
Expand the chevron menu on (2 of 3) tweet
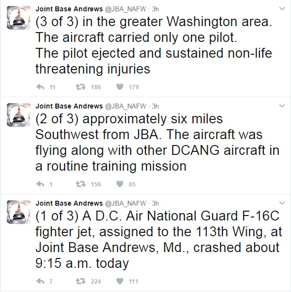click(x=282, y=106)
